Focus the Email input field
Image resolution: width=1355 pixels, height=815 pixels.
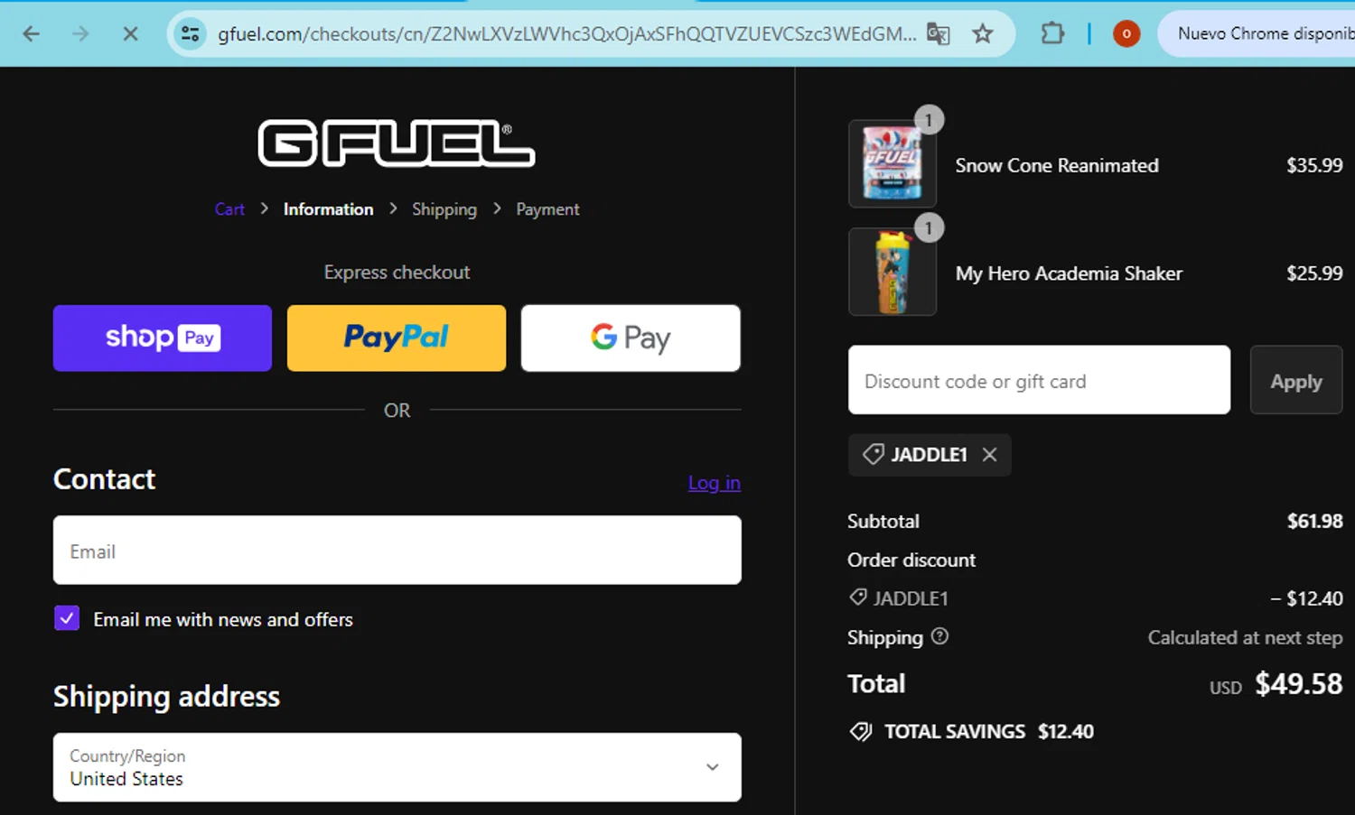(397, 550)
